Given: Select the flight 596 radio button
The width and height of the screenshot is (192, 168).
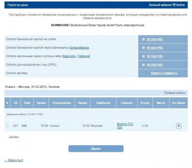Looking at the screenshot, I should click(x=7, y=125).
